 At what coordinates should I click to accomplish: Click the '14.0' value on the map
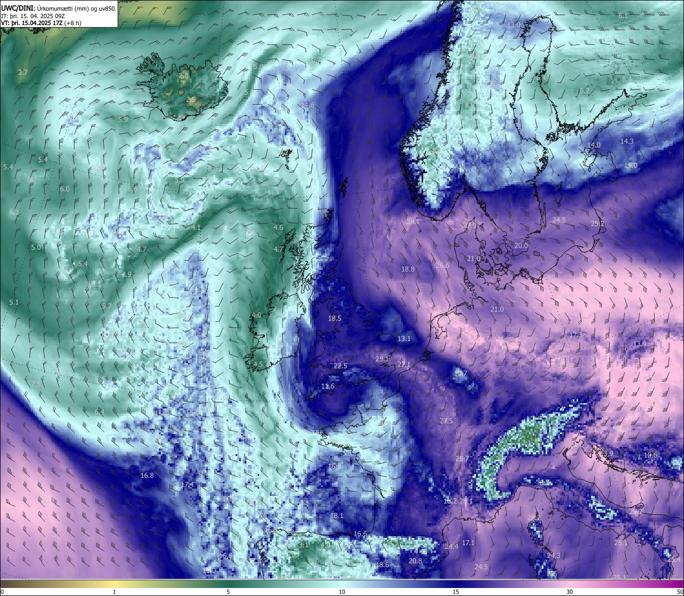coord(594,145)
